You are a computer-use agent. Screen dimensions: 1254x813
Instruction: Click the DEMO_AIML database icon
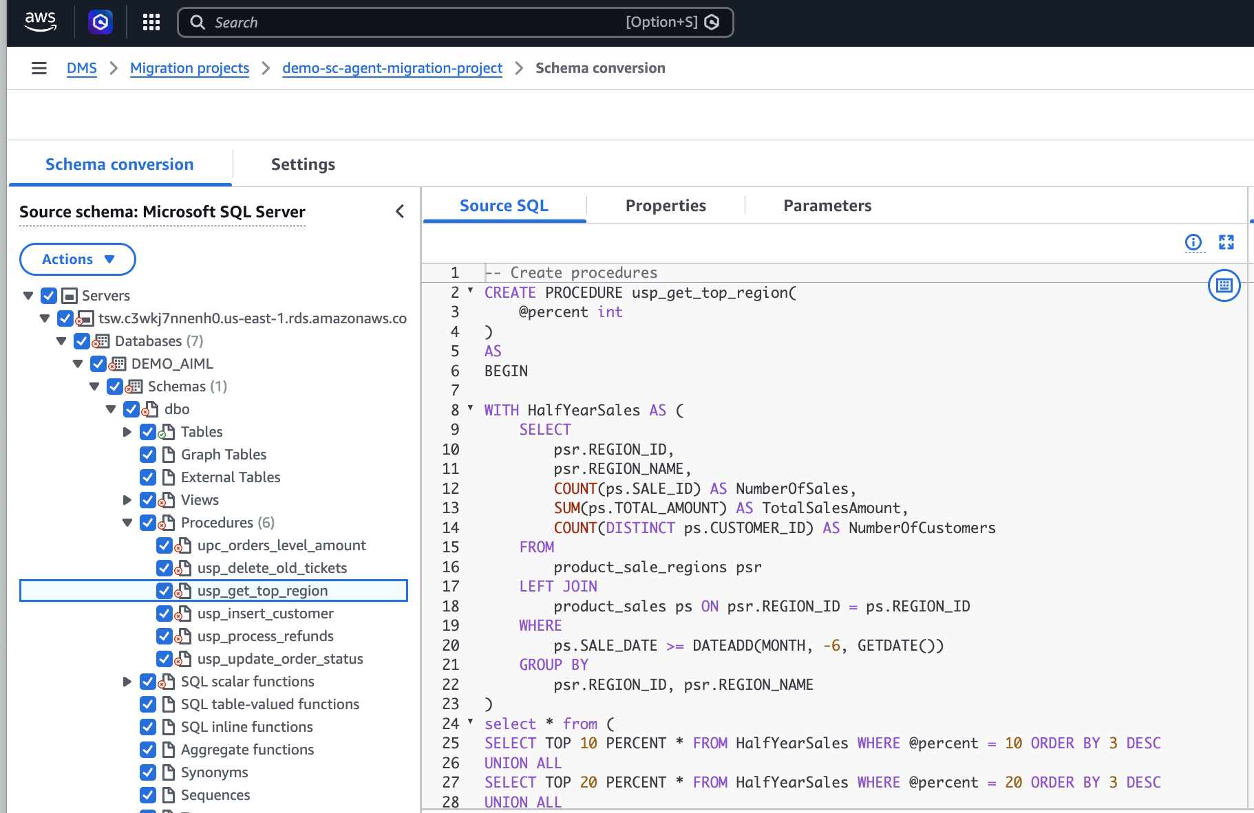pos(118,364)
